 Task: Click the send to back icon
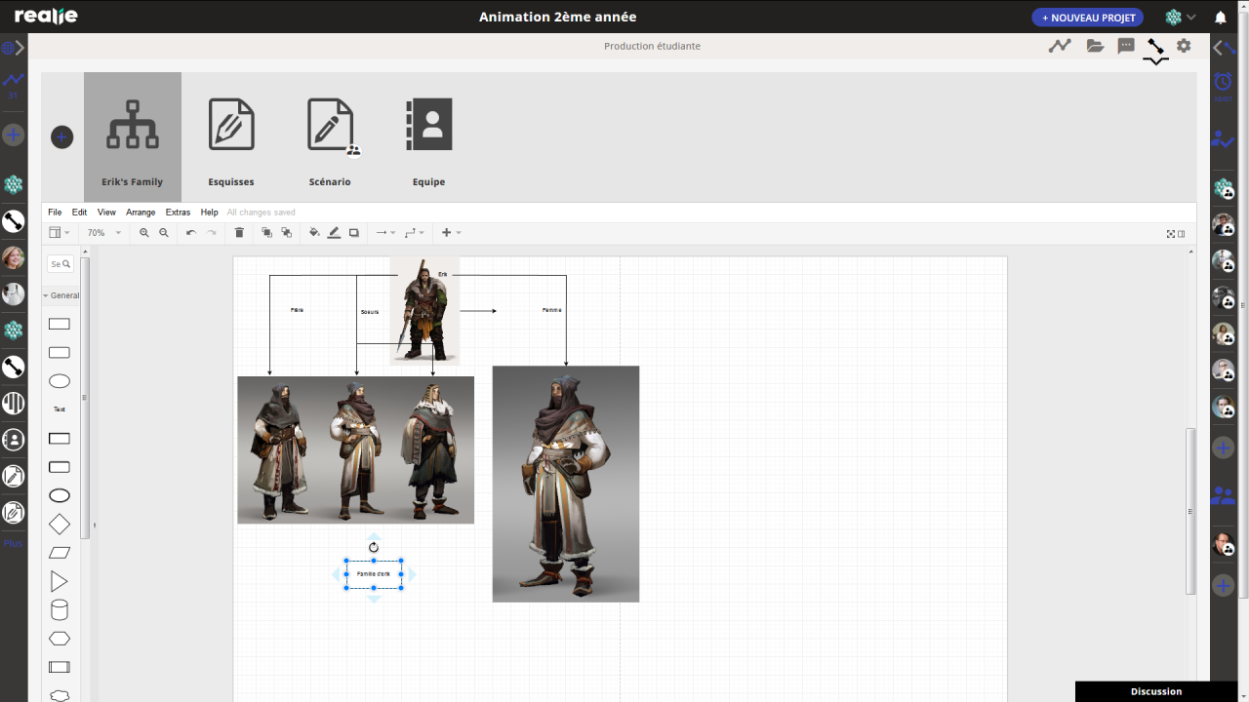pos(286,233)
